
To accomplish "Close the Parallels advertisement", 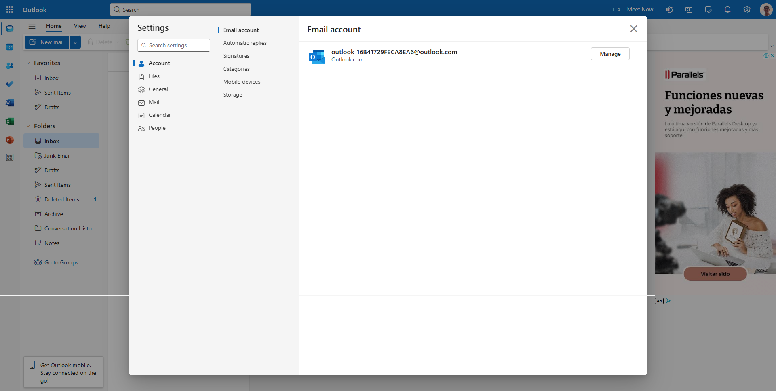I will click(772, 56).
